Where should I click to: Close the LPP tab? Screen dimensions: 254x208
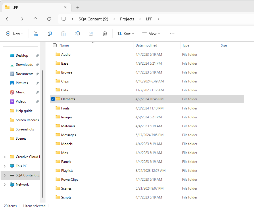point(65,7)
